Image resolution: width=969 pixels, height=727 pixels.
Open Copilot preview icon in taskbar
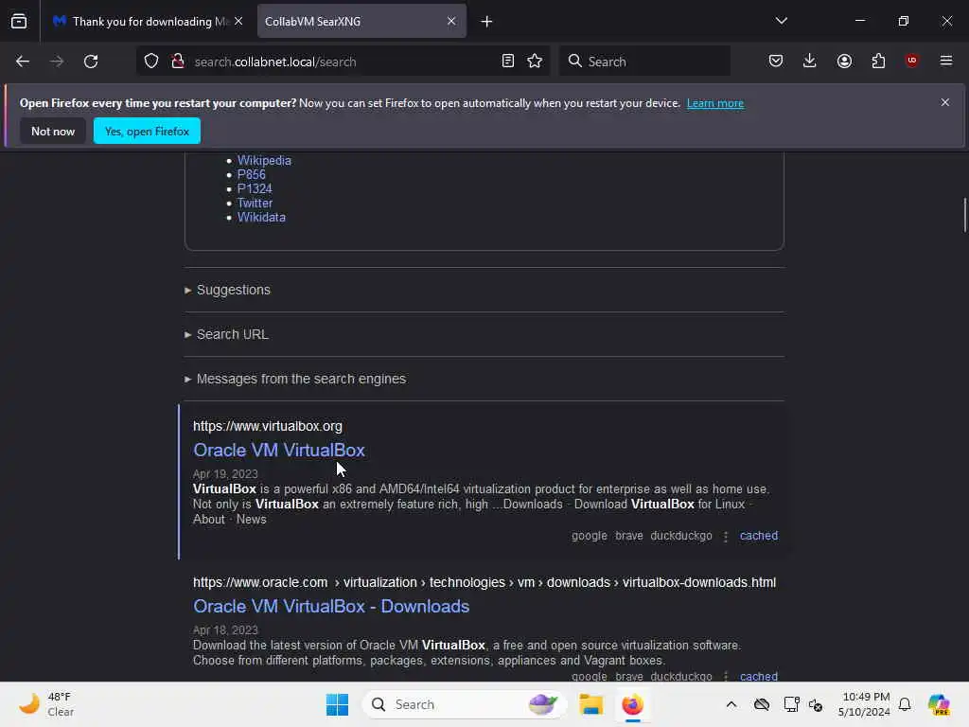(x=939, y=704)
